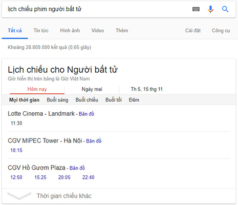Open the Công cụ tools
The image size is (238, 205).
[x=221, y=31]
